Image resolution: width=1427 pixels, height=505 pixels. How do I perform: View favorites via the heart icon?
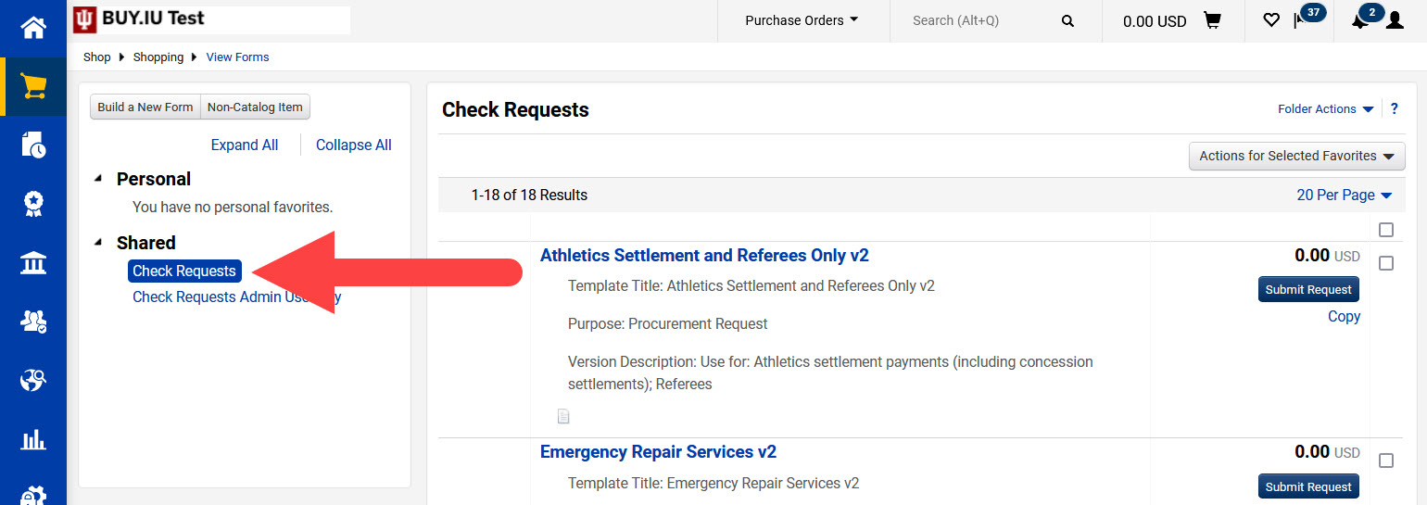coord(1271,20)
